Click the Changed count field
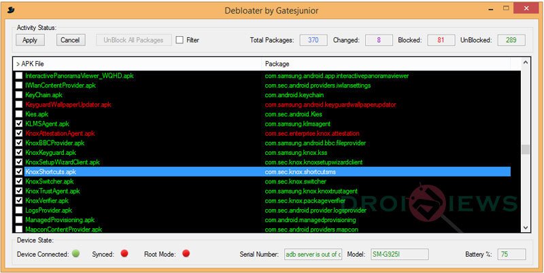 (x=379, y=40)
